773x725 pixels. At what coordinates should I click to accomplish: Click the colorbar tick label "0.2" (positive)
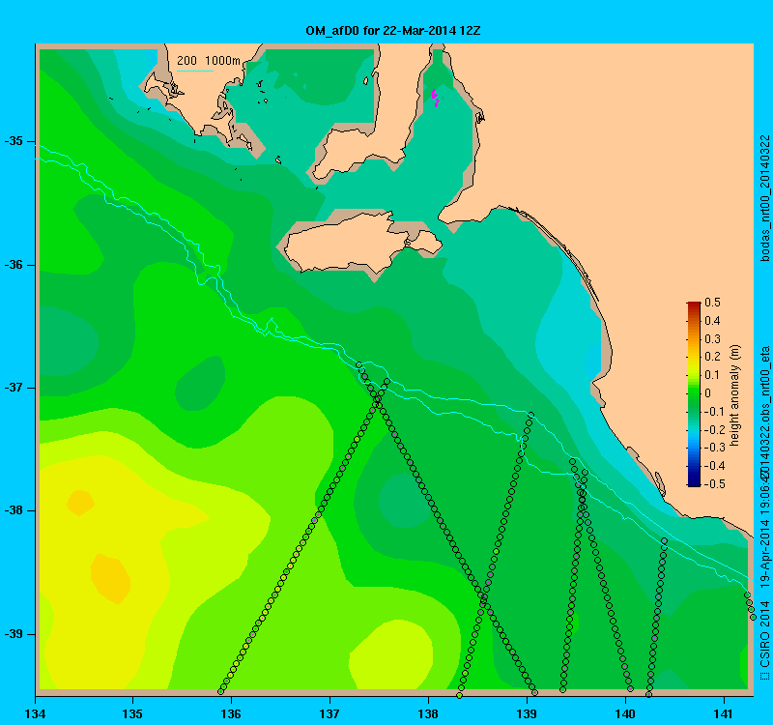[x=712, y=357]
